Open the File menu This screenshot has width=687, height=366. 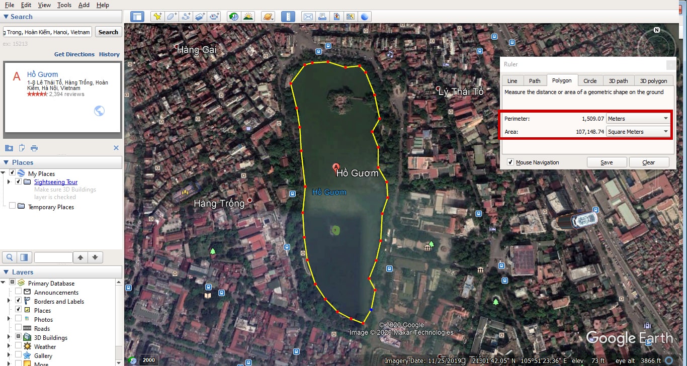click(x=10, y=5)
